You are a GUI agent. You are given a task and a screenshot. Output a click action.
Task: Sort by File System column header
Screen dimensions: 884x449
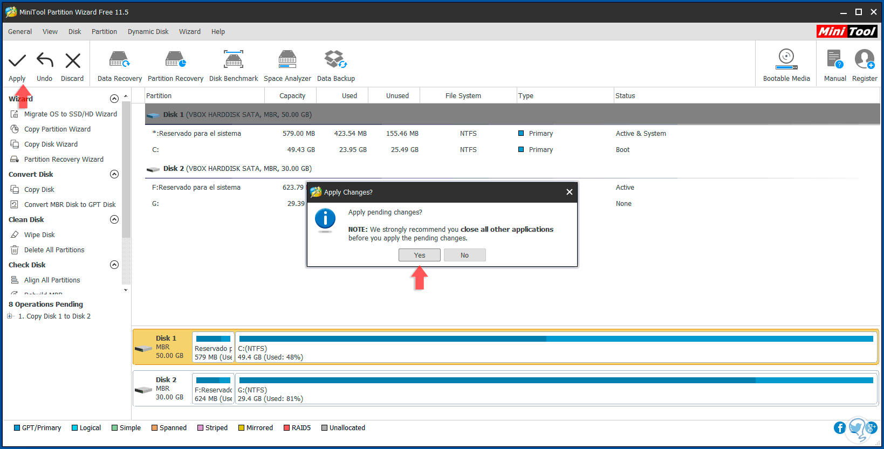[468, 96]
